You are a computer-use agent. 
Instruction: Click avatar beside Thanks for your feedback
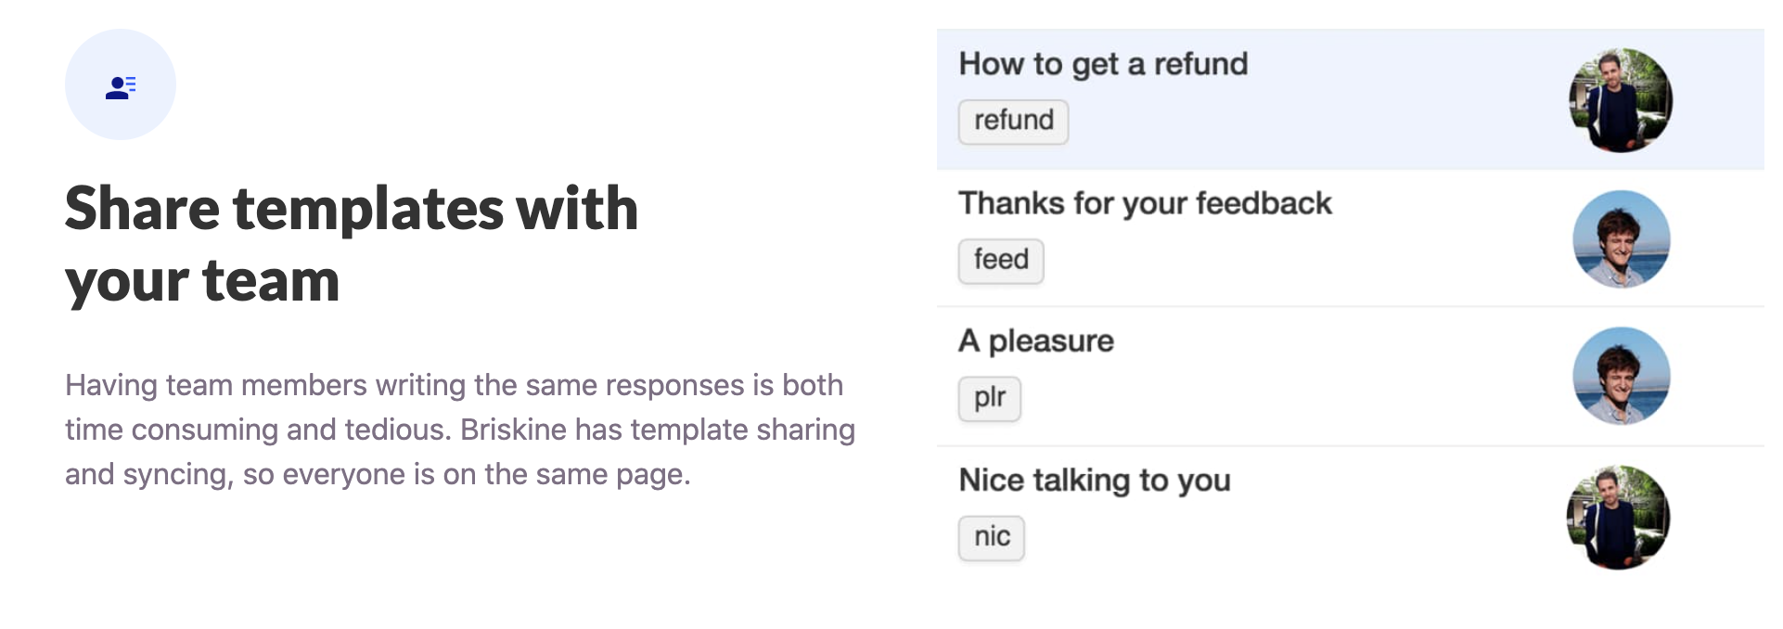coord(1621,239)
